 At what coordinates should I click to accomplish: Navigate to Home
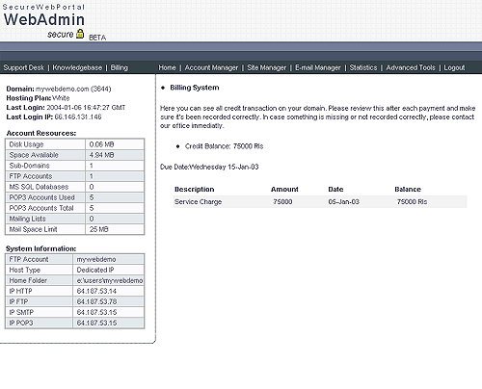point(167,67)
